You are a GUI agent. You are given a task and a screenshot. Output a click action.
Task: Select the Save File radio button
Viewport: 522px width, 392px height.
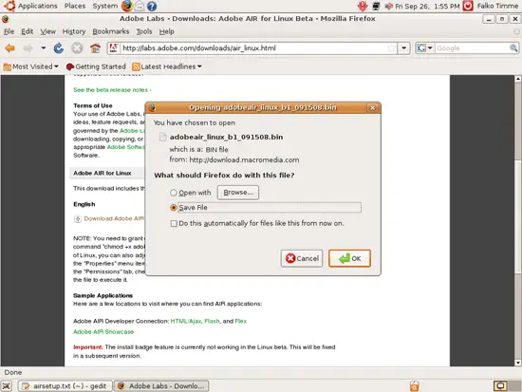(174, 208)
